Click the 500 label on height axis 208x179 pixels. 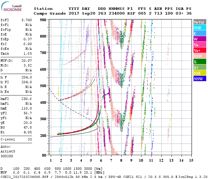click(x=43, y=86)
